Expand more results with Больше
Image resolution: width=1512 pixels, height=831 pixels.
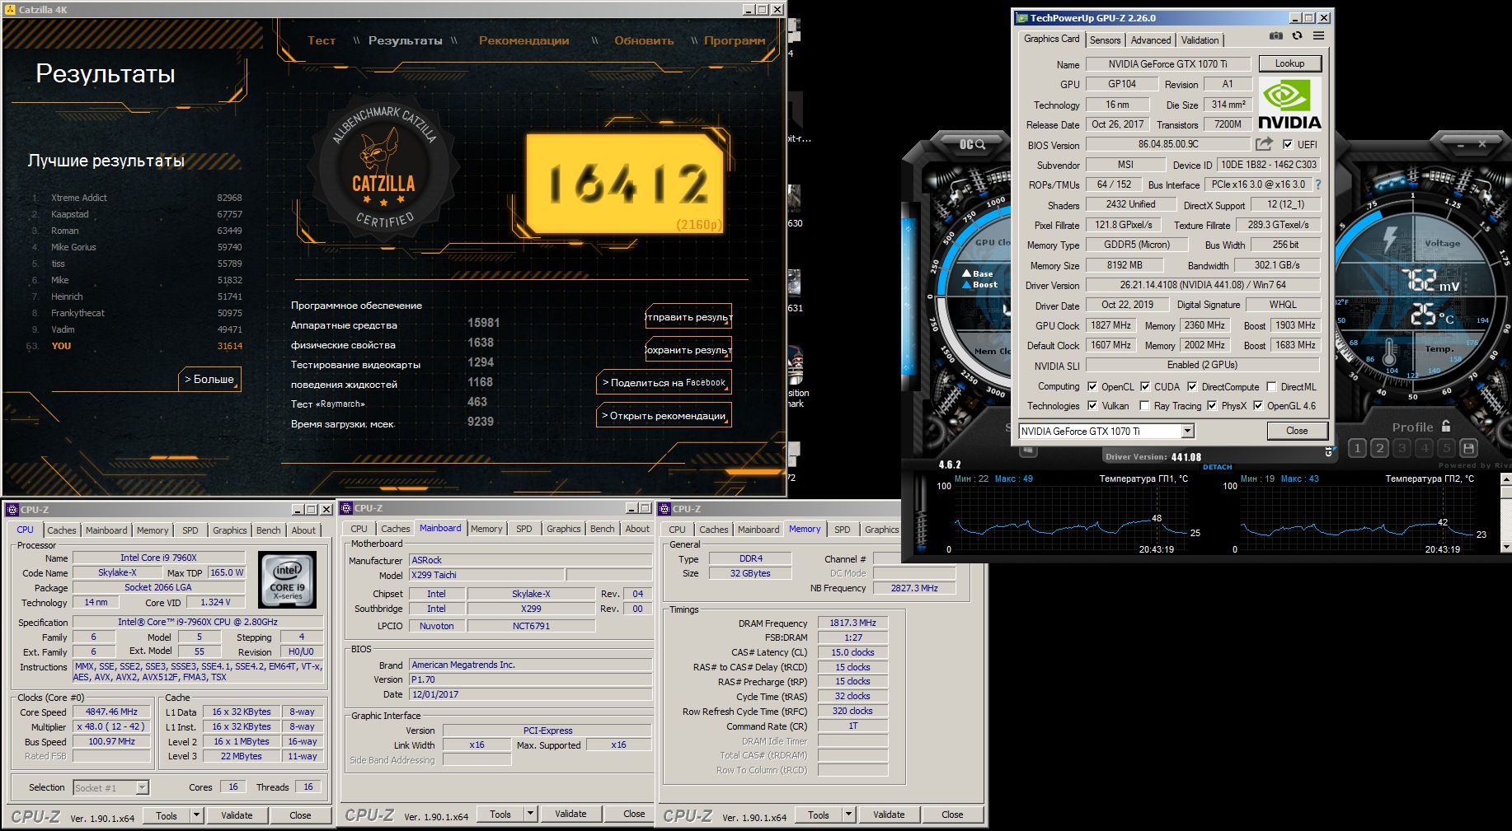click(209, 379)
